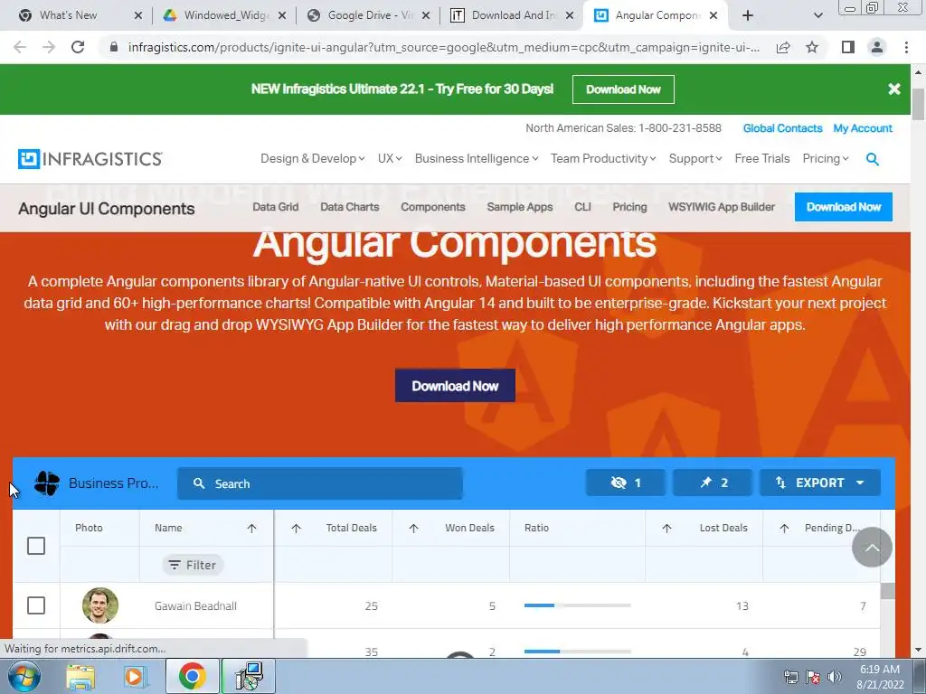Toggle the header select-all checkbox
Screen dimensions: 926x694
pyautogui.click(x=36, y=546)
